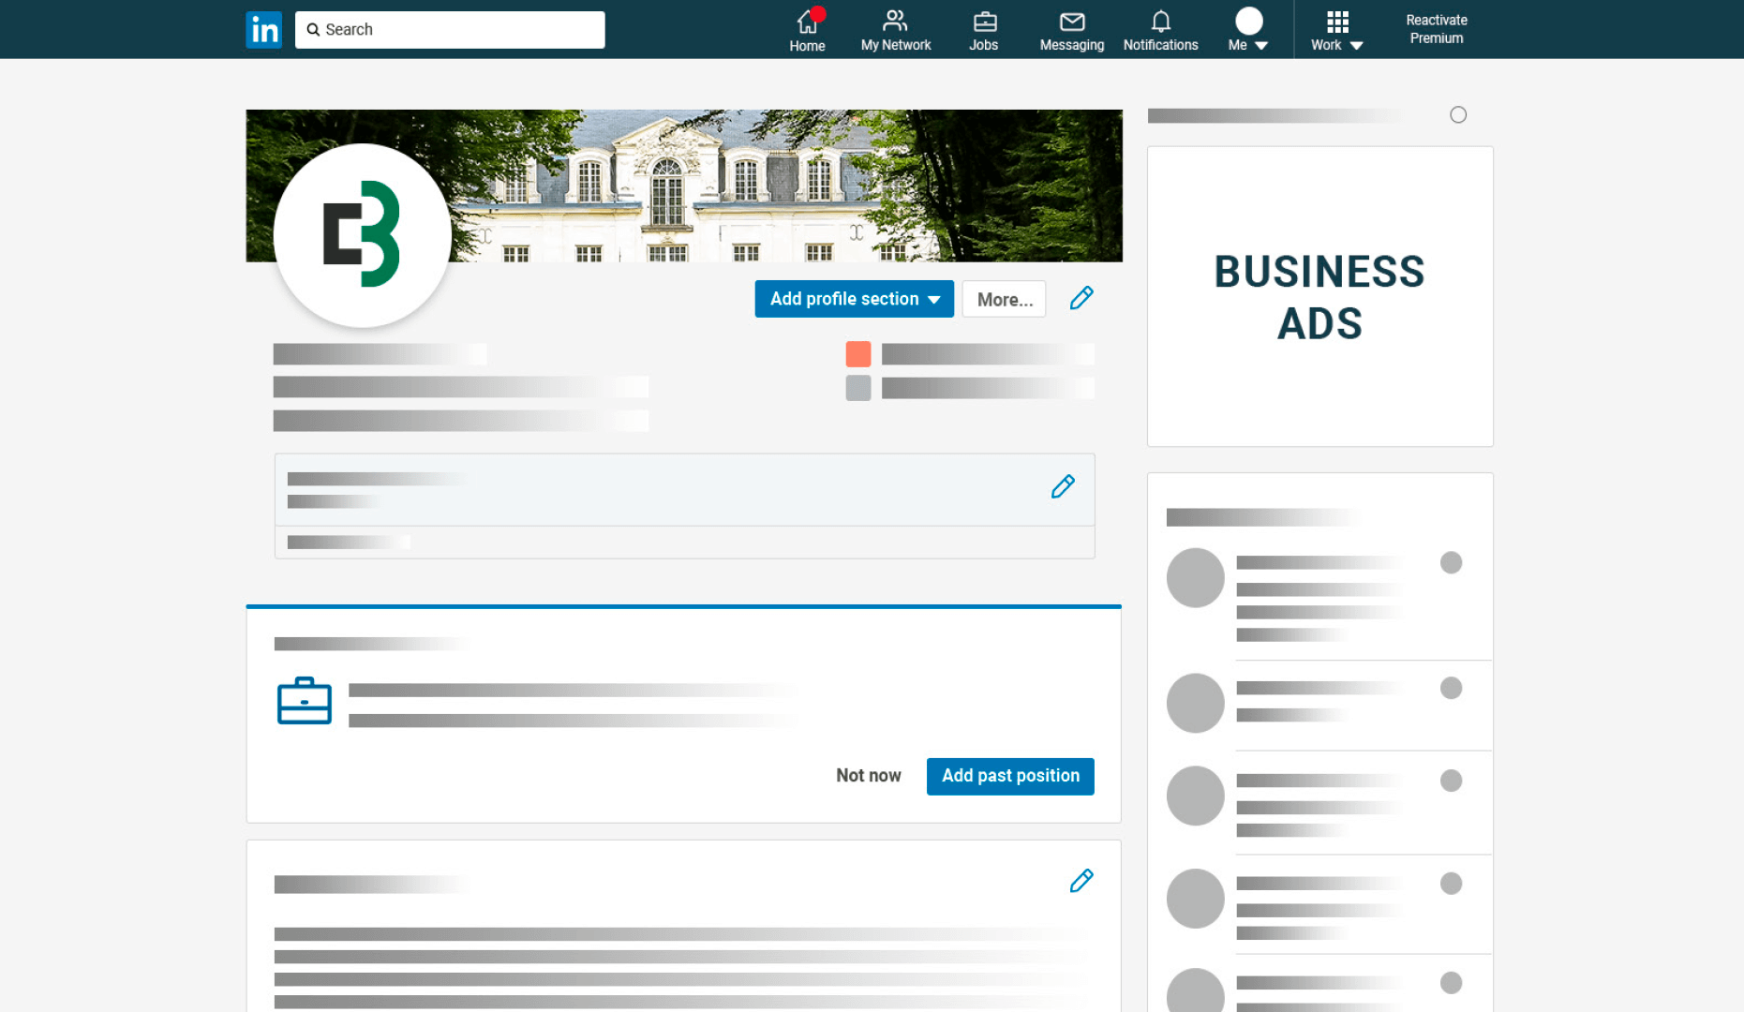Click the LinkedIn logo icon
The height and width of the screenshot is (1012, 1744).
coord(263,30)
